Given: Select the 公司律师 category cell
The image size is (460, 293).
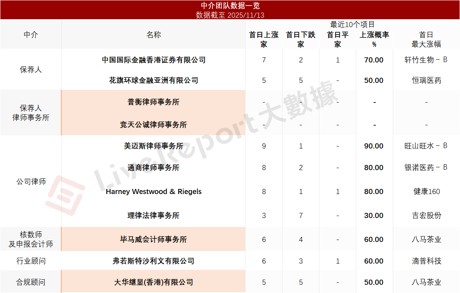Looking at the screenshot, I should tap(31, 181).
